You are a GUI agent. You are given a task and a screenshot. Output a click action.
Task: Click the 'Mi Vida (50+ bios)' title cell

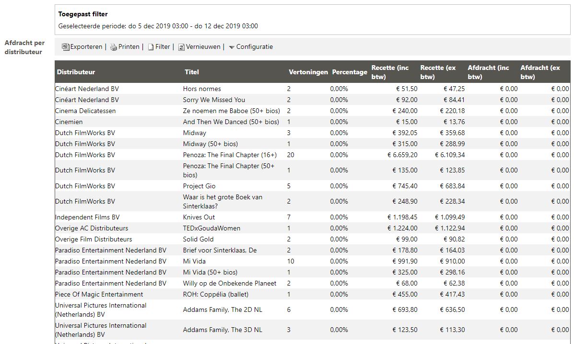point(210,272)
